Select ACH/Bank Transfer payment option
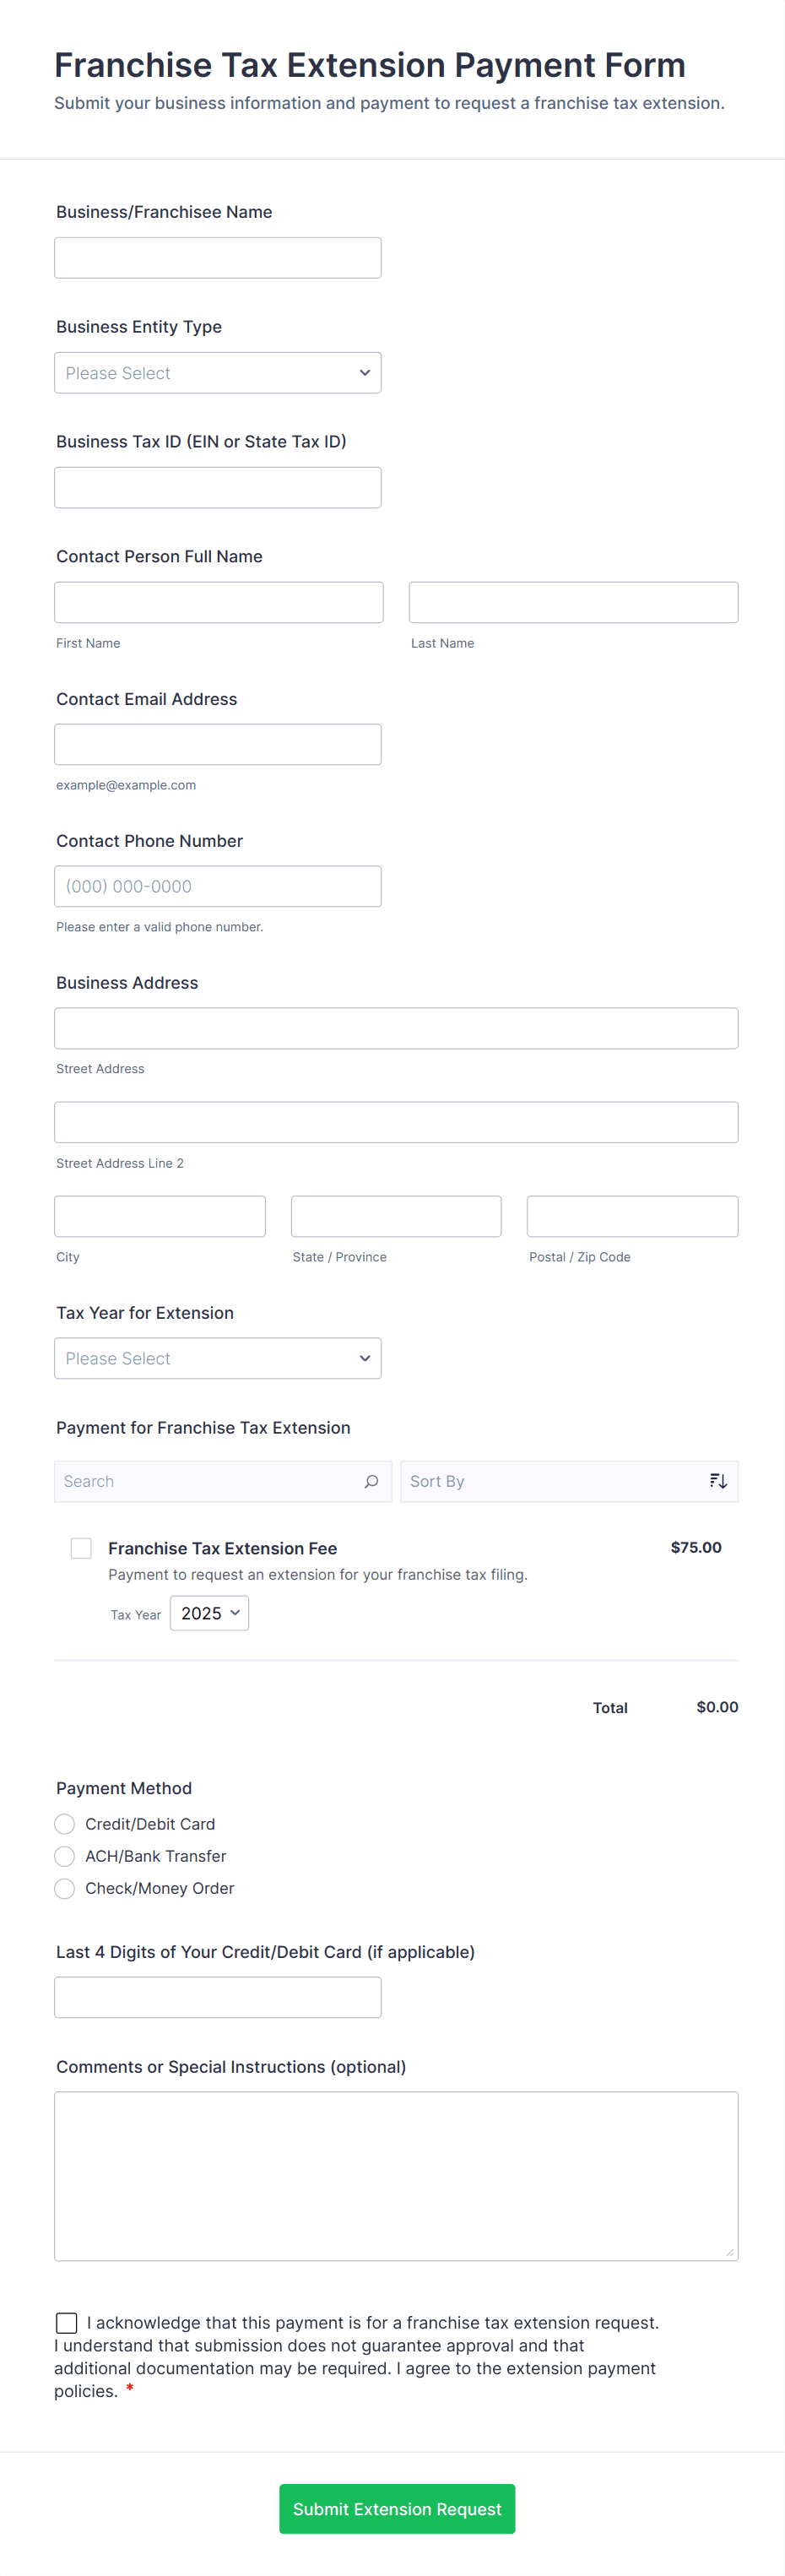 65,1856
